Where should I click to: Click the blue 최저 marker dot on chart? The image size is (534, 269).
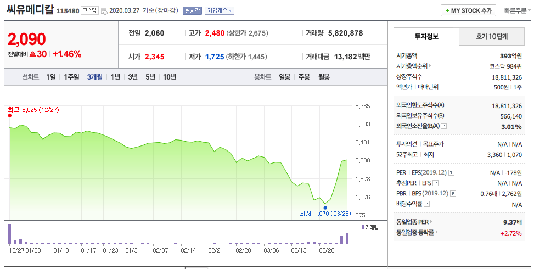click(x=325, y=208)
